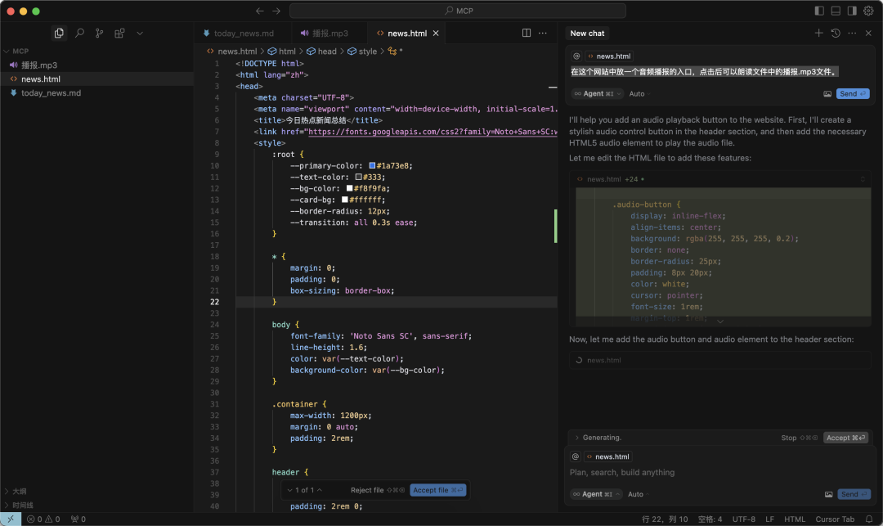Go forward with the right arrow

click(x=276, y=11)
